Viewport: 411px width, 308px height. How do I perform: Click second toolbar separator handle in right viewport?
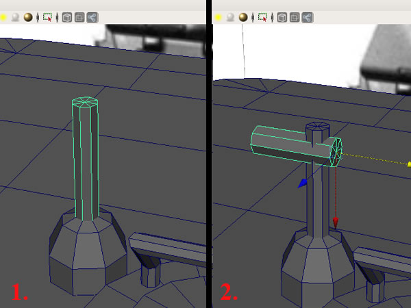pos(272,18)
